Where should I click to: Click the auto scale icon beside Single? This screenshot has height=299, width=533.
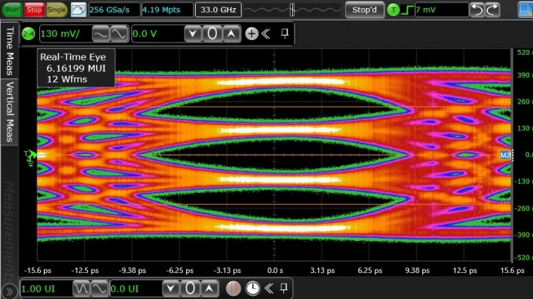pos(78,10)
